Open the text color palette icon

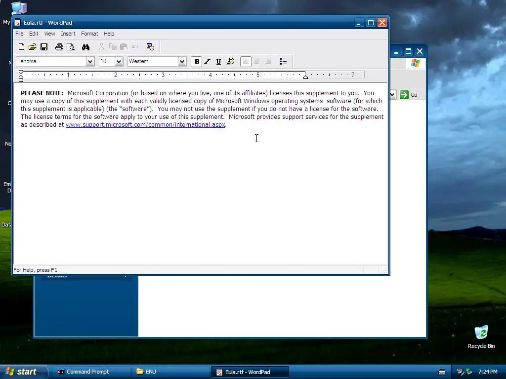click(230, 62)
